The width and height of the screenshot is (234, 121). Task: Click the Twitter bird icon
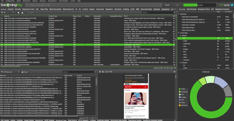[232, 5]
